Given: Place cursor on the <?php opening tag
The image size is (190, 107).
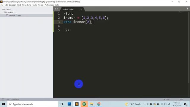Looking at the screenshot, I should tap(69, 14).
